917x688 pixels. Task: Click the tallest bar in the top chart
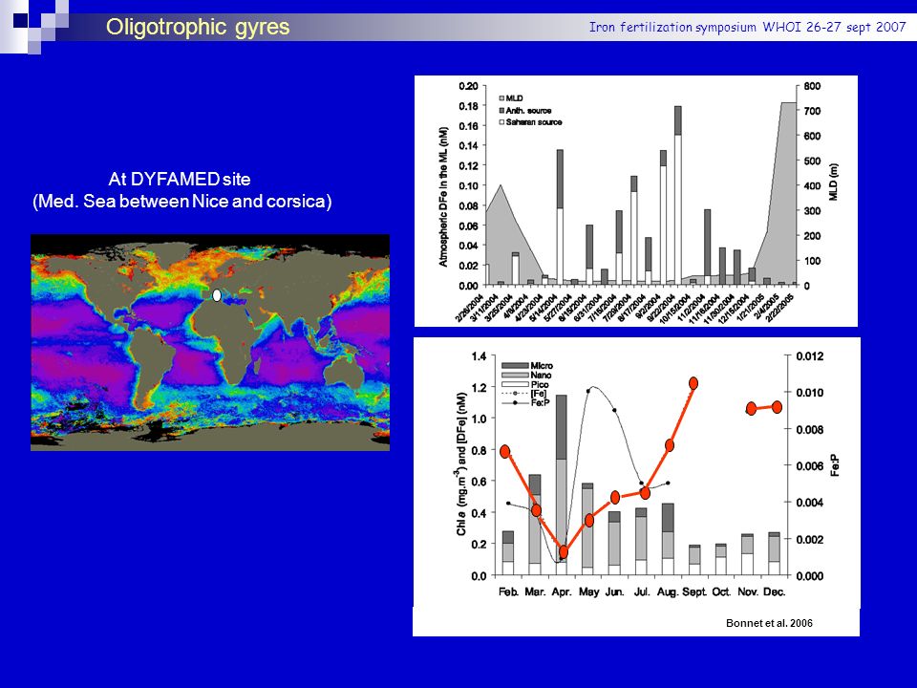[x=678, y=195]
